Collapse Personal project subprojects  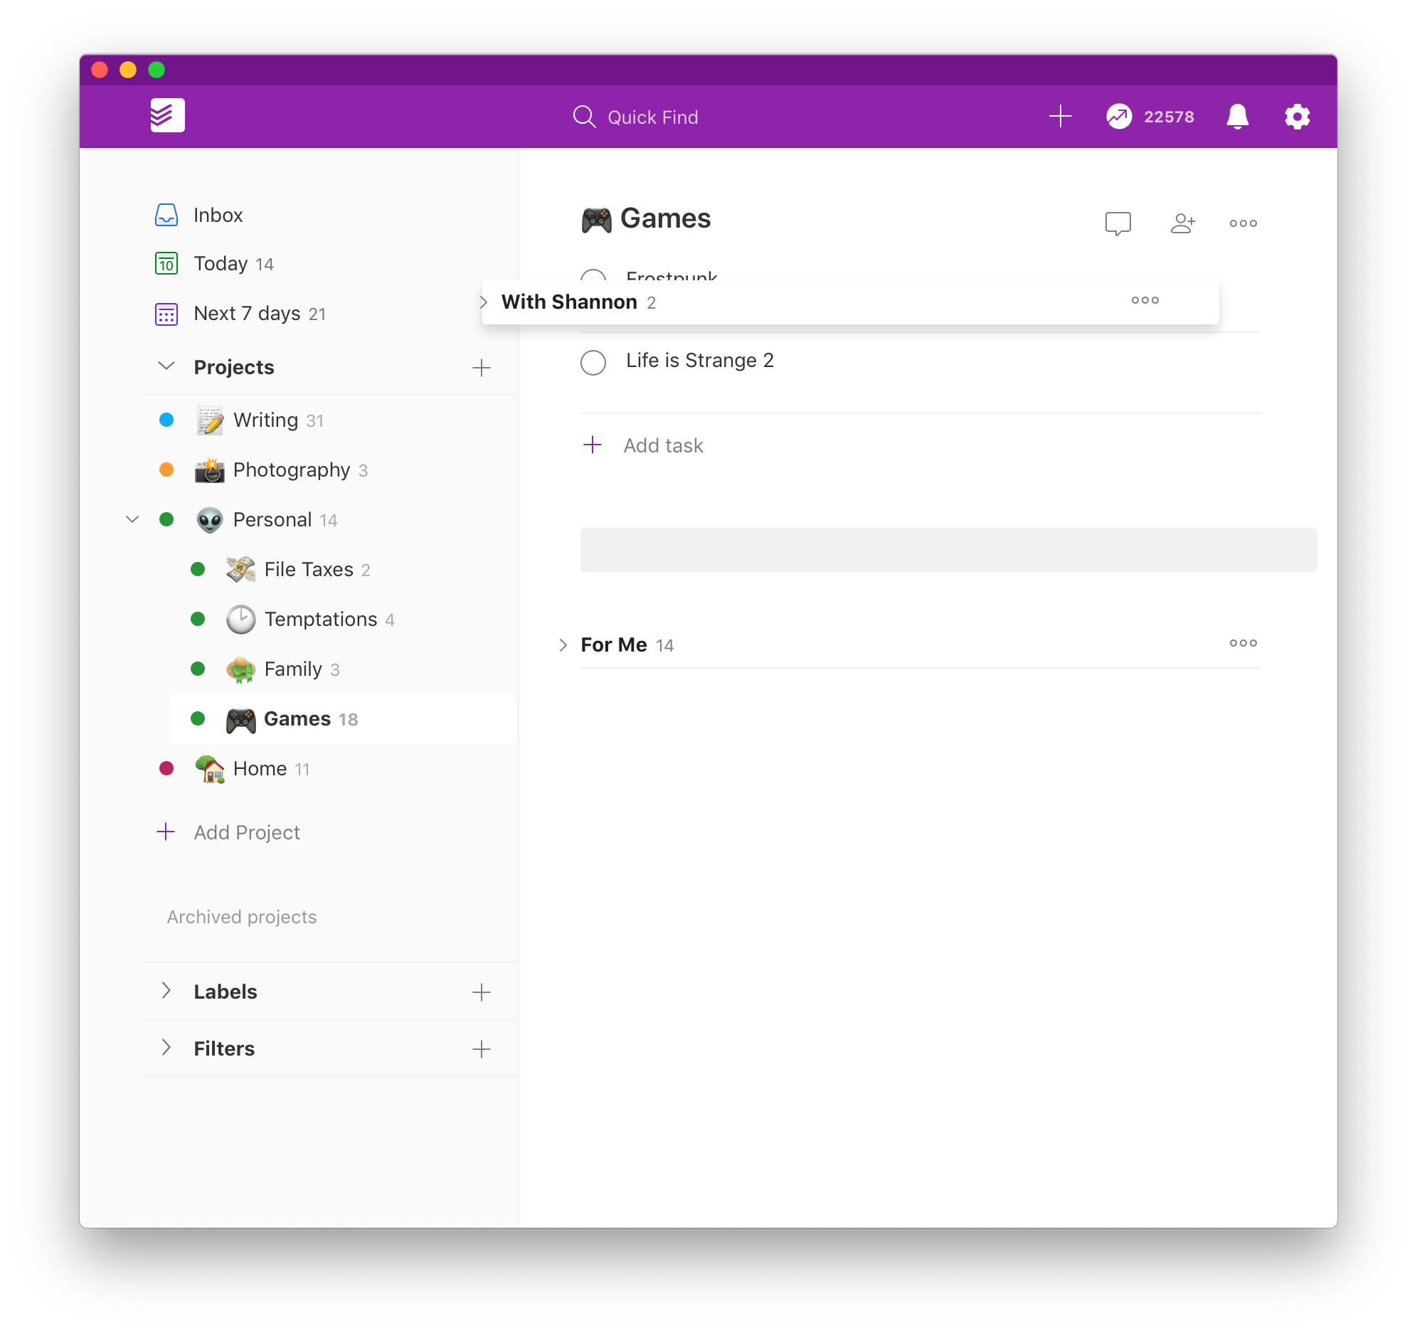[132, 520]
